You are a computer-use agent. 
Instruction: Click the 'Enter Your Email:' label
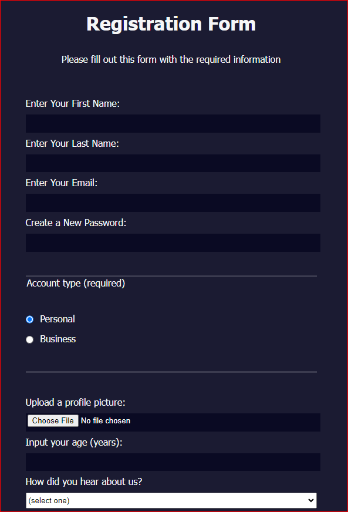[x=61, y=183]
